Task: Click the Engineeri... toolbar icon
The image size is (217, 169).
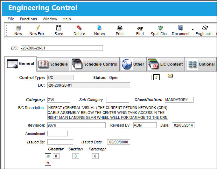Action: click(x=205, y=28)
